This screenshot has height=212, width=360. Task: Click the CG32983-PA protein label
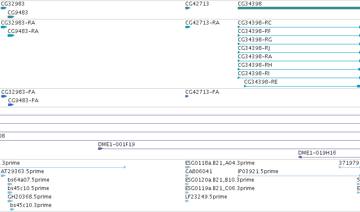[x=18, y=92]
